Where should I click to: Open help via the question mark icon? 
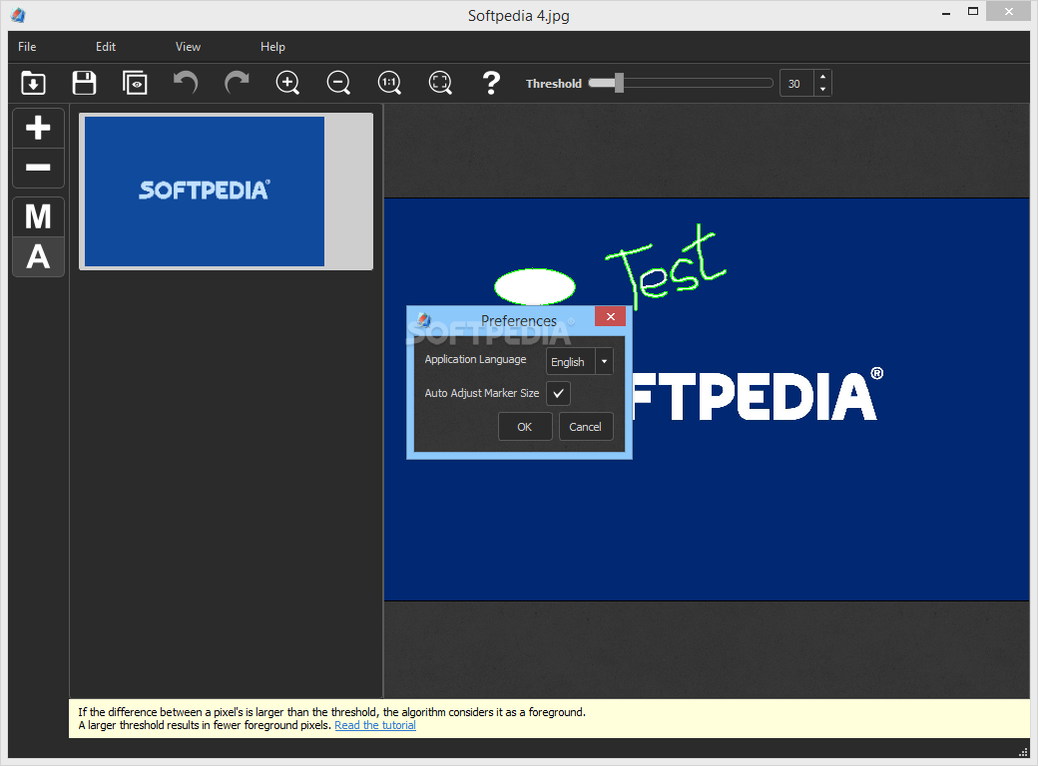491,84
